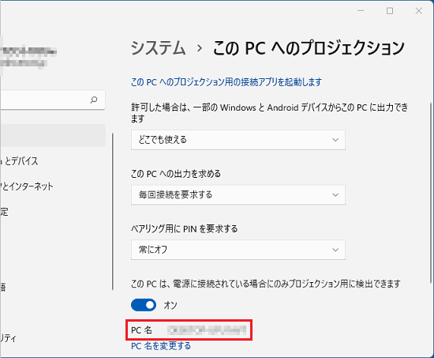Toggle the power-connected projection switch オン
Viewport: 434px width, 358px height.
click(144, 305)
